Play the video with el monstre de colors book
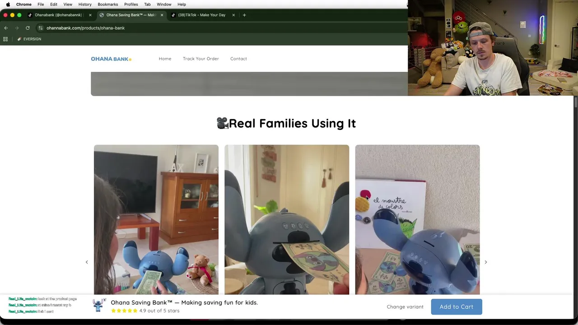This screenshot has height=325, width=578. coord(417,220)
